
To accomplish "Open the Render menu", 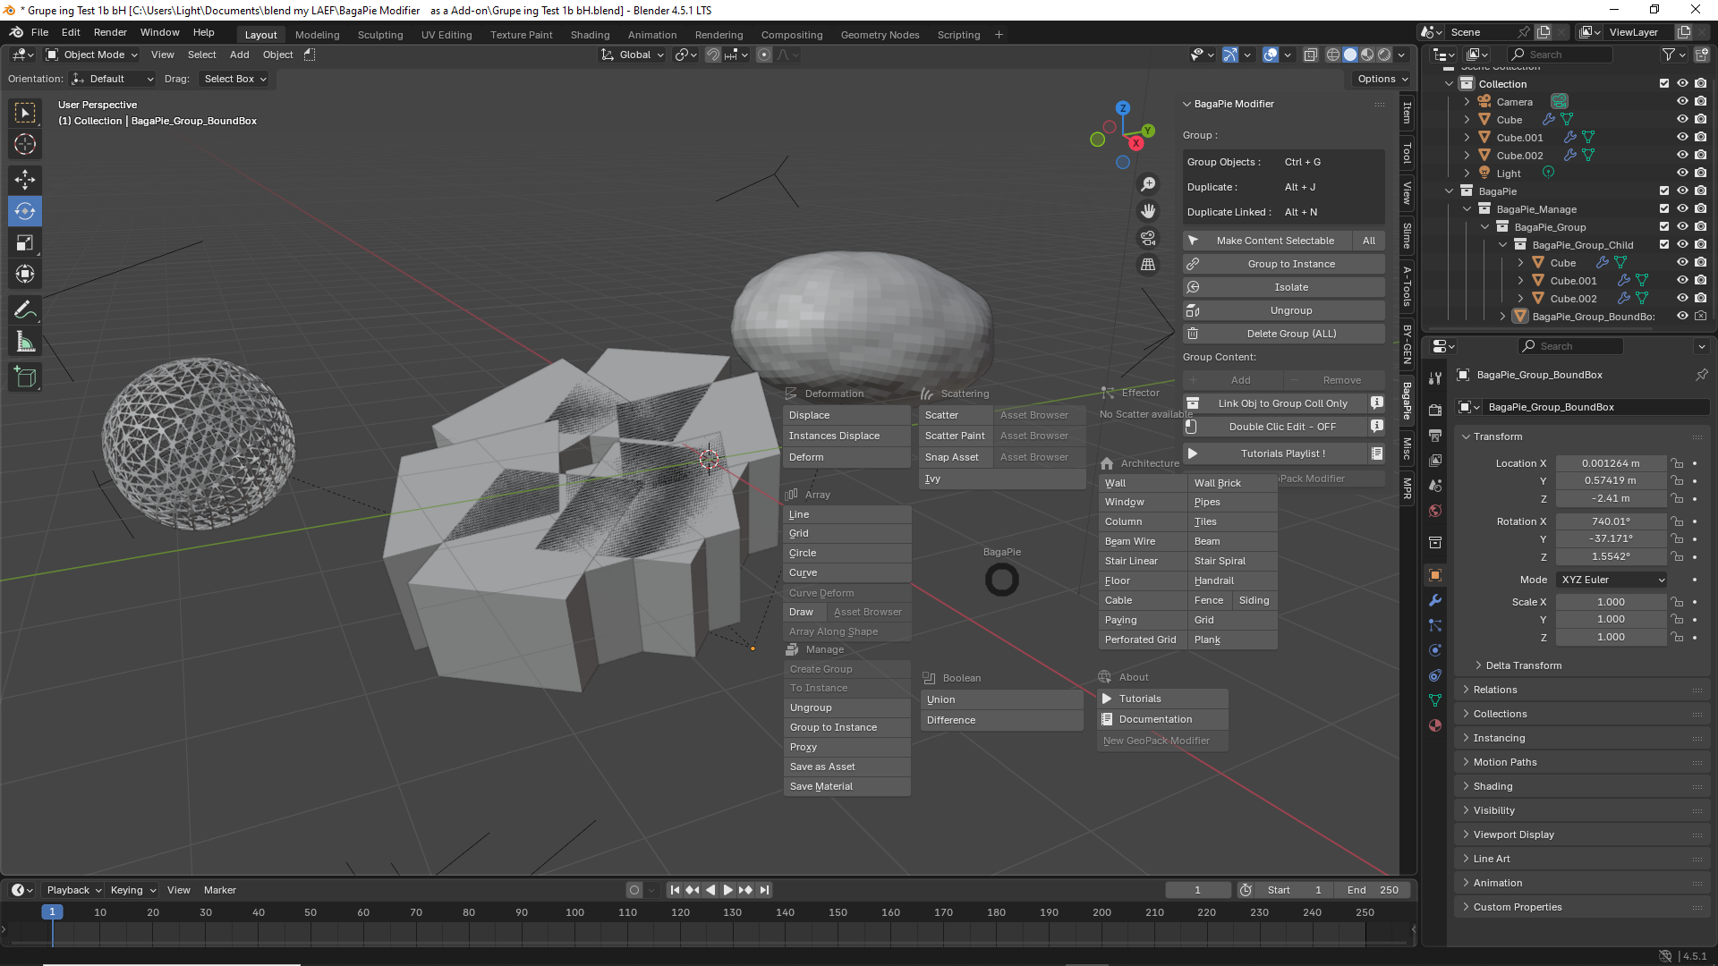I will (x=110, y=32).
